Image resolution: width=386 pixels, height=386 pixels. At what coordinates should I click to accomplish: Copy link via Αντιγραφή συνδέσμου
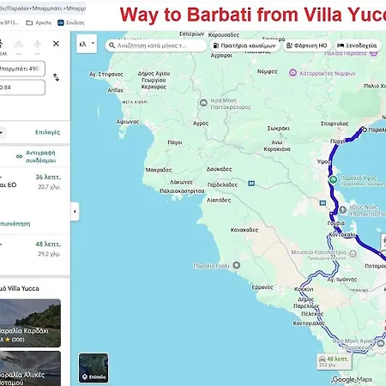36,156
